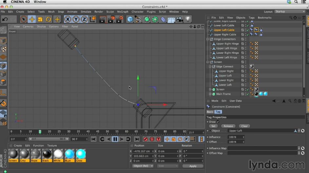Enable the Model mode cube icon
The image size is (309, 173).
(x=3, y=41)
